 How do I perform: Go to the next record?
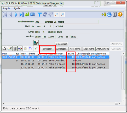(16, 15)
